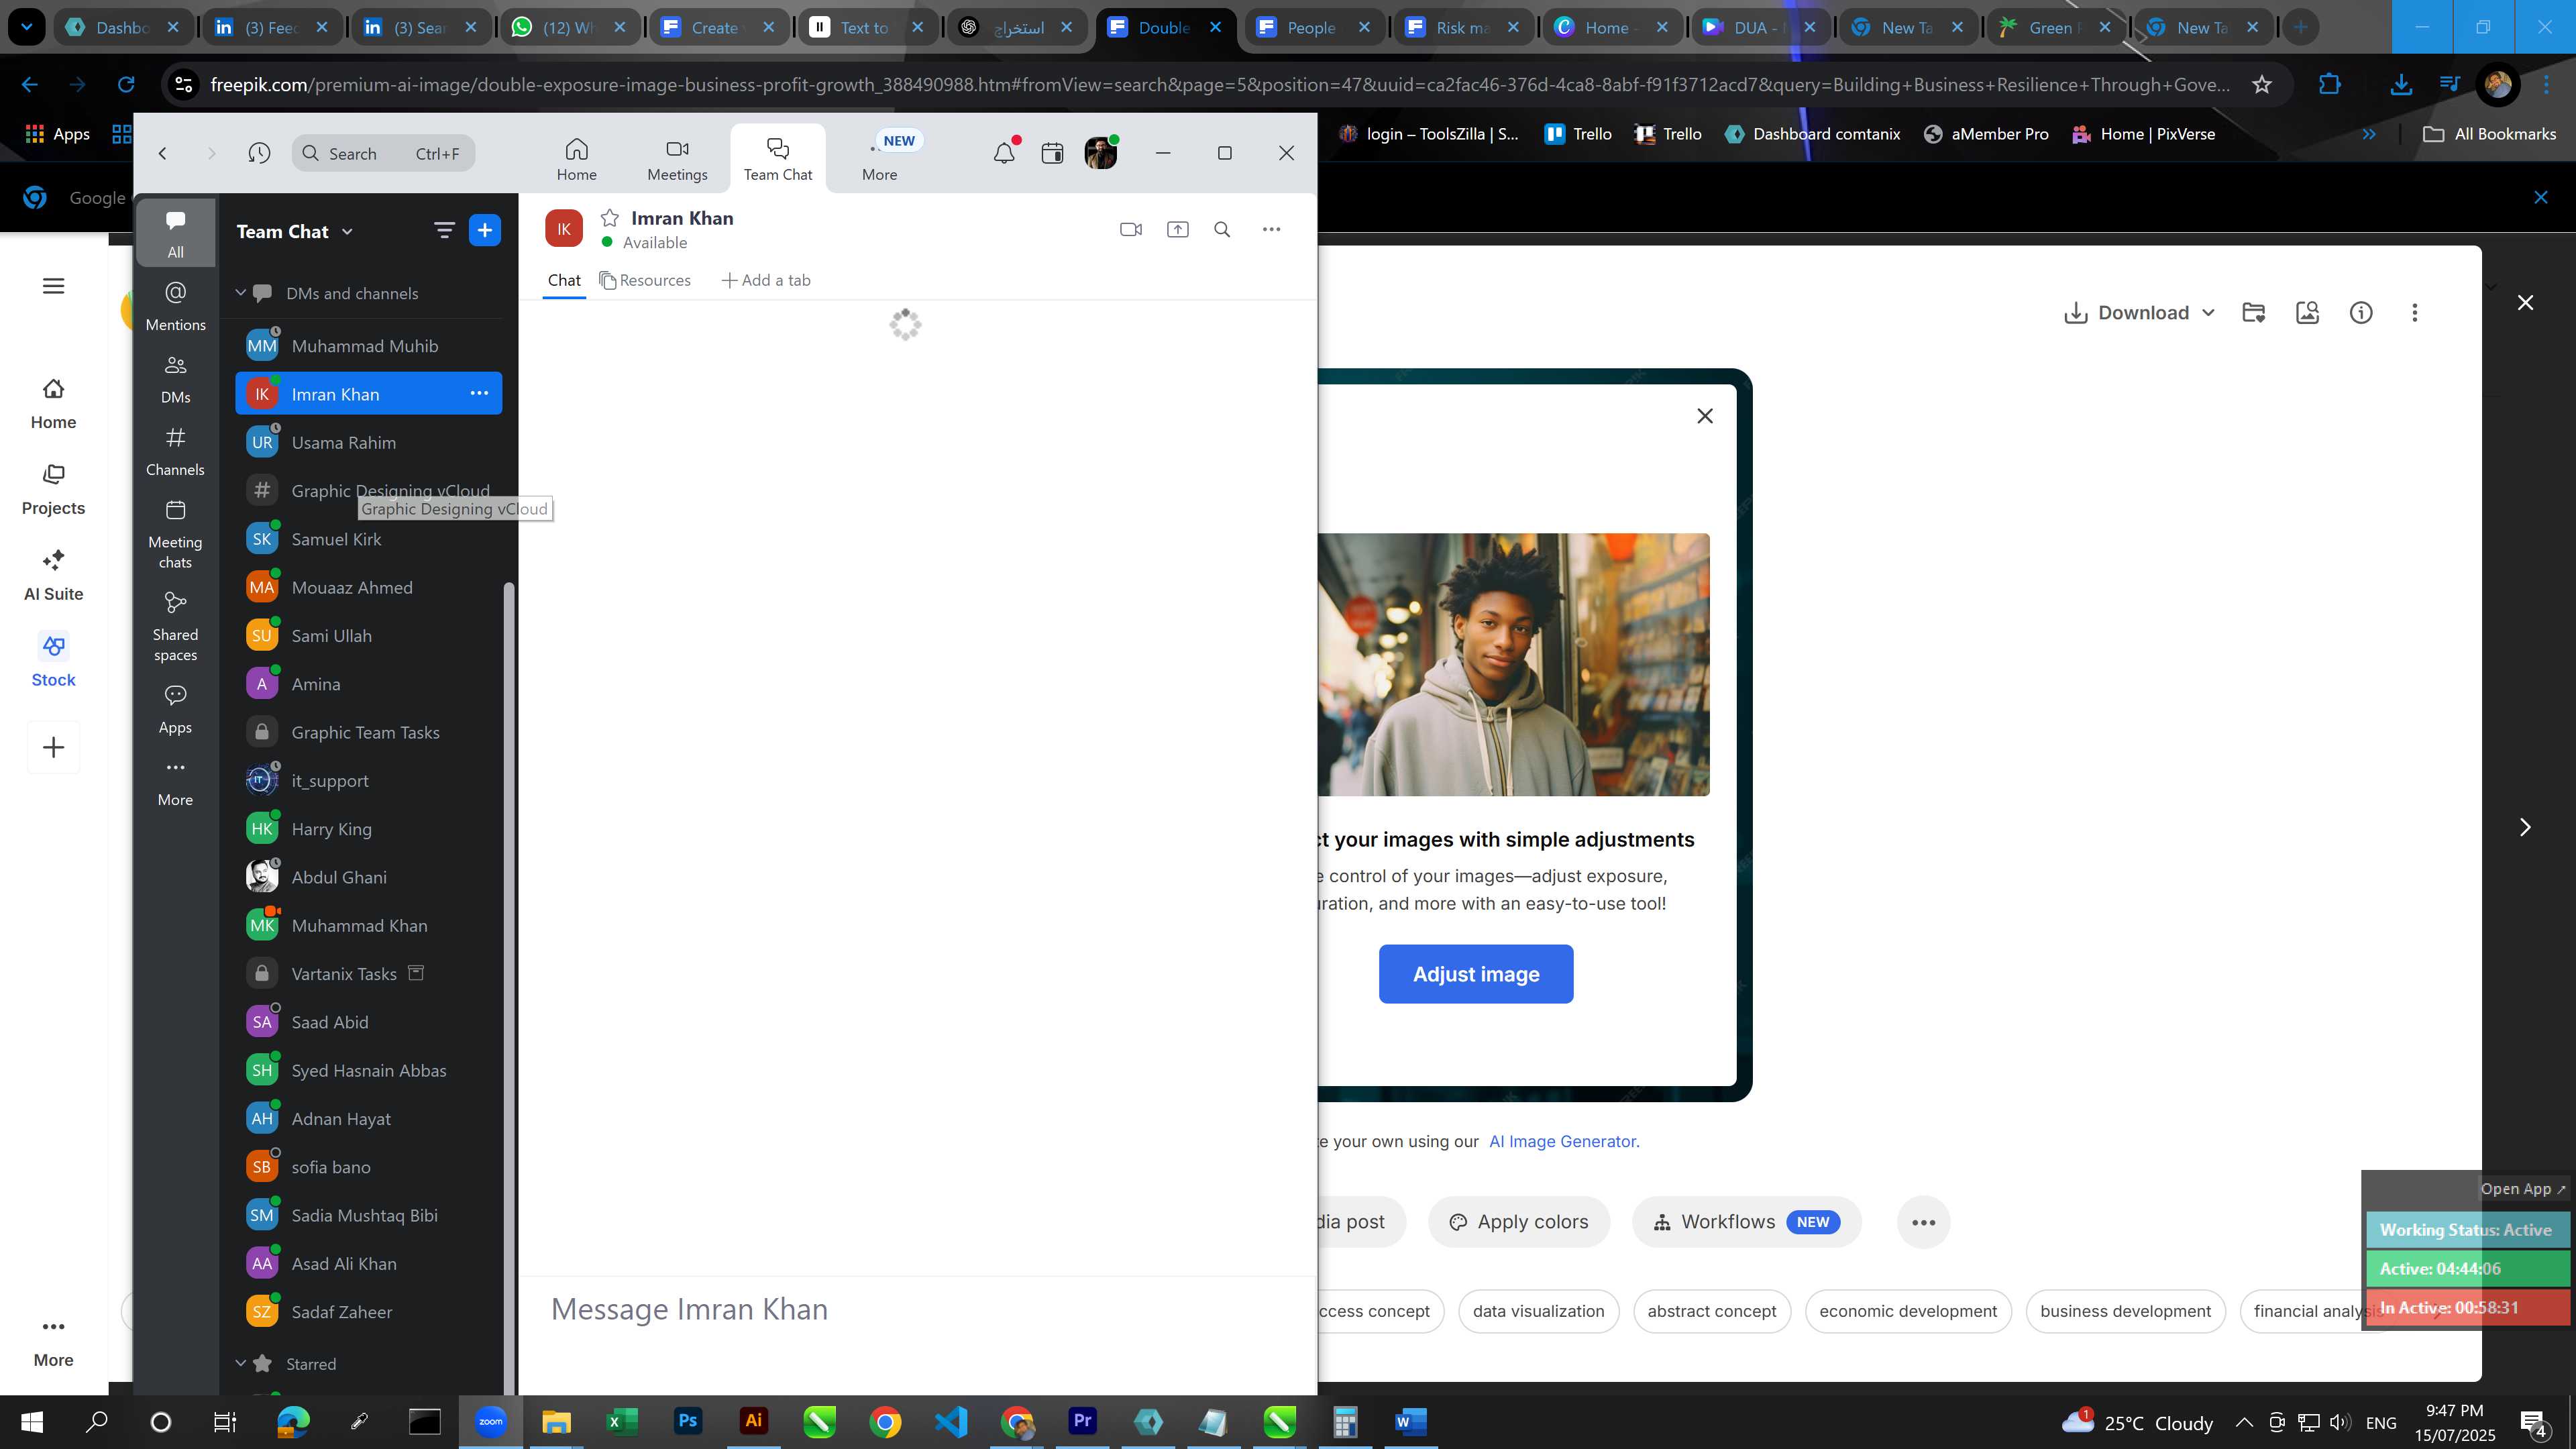
Task: Open Usama Rahim chat
Action: click(x=369, y=443)
